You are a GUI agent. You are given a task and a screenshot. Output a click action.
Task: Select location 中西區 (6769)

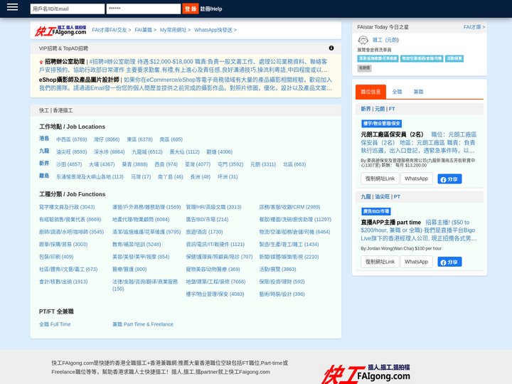pyautogui.click(x=72, y=139)
